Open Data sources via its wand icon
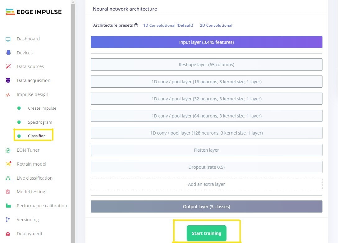338x243 pixels. [x=8, y=66]
